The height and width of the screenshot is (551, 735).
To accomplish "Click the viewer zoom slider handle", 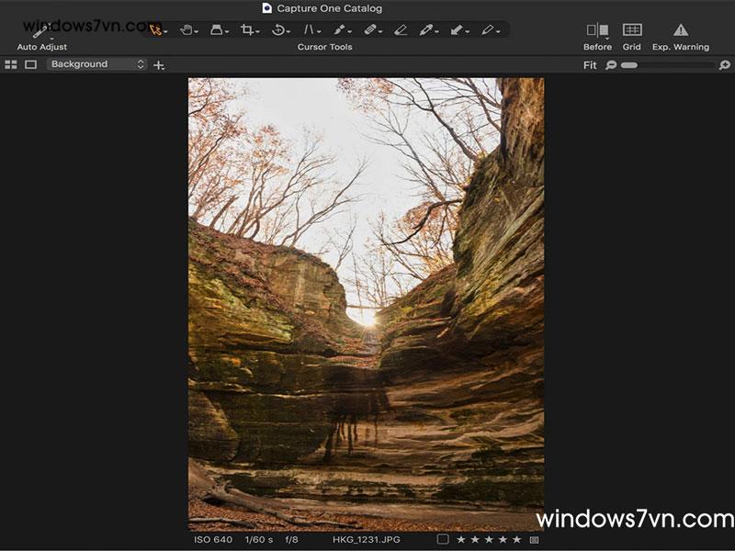I will point(629,65).
